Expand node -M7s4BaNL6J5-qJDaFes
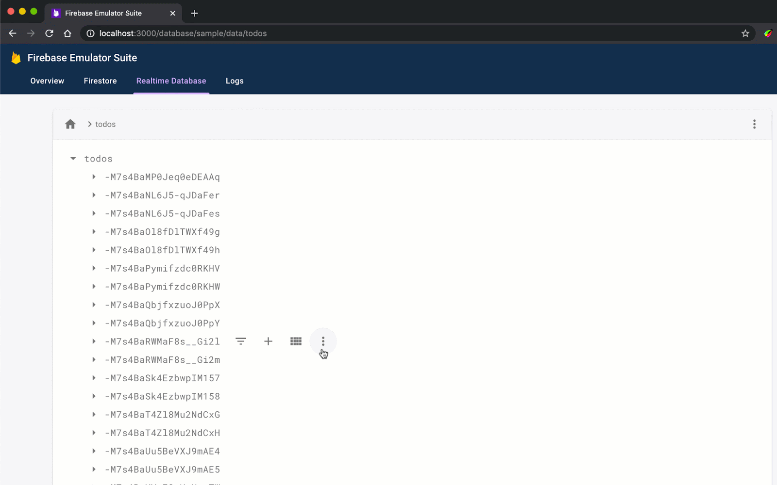 (94, 213)
